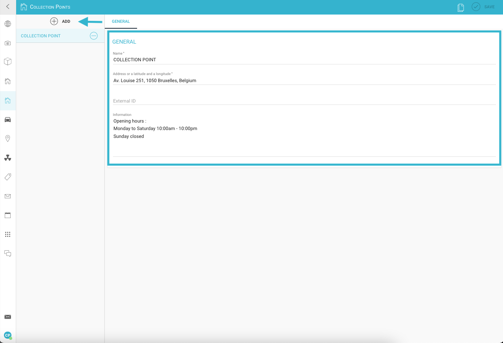The height and width of the screenshot is (343, 503).
Task: Open the car vehicles icon
Action: coord(7,119)
